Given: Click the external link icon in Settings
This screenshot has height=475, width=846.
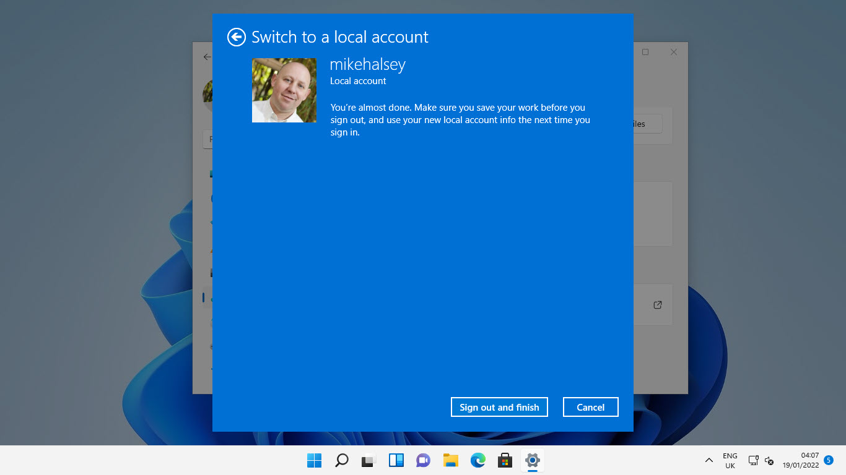Looking at the screenshot, I should click(658, 305).
